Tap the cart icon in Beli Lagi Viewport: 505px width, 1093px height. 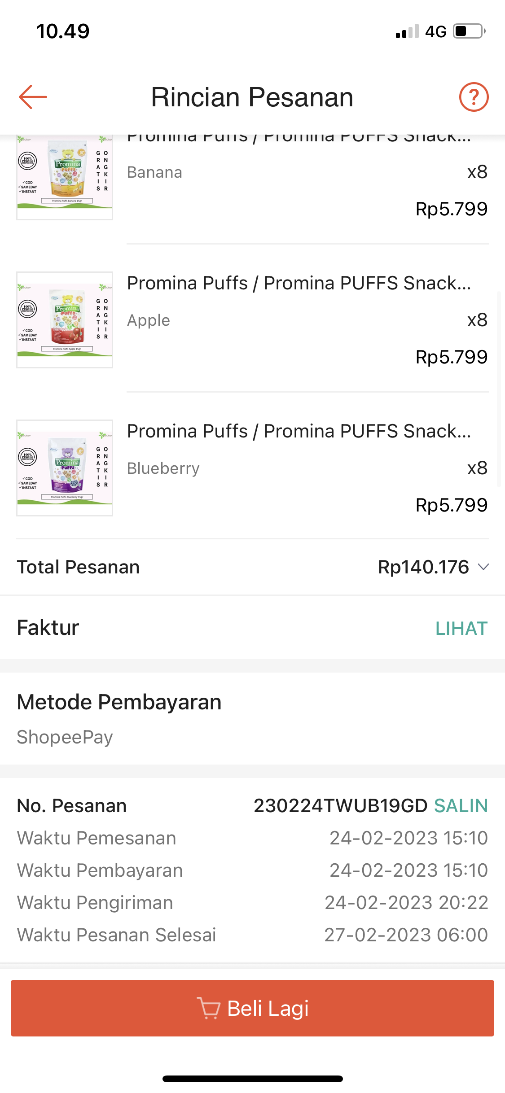pos(209,1008)
